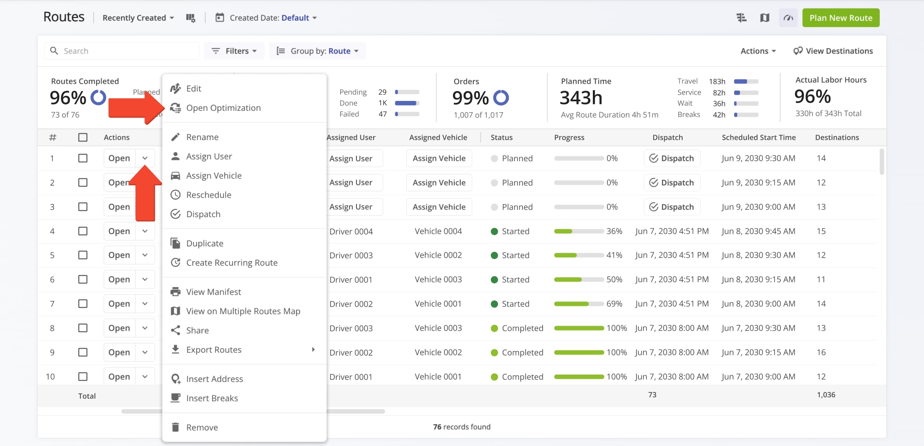The height and width of the screenshot is (446, 924).
Task: Expand the Group by Route dropdown
Action: point(317,50)
